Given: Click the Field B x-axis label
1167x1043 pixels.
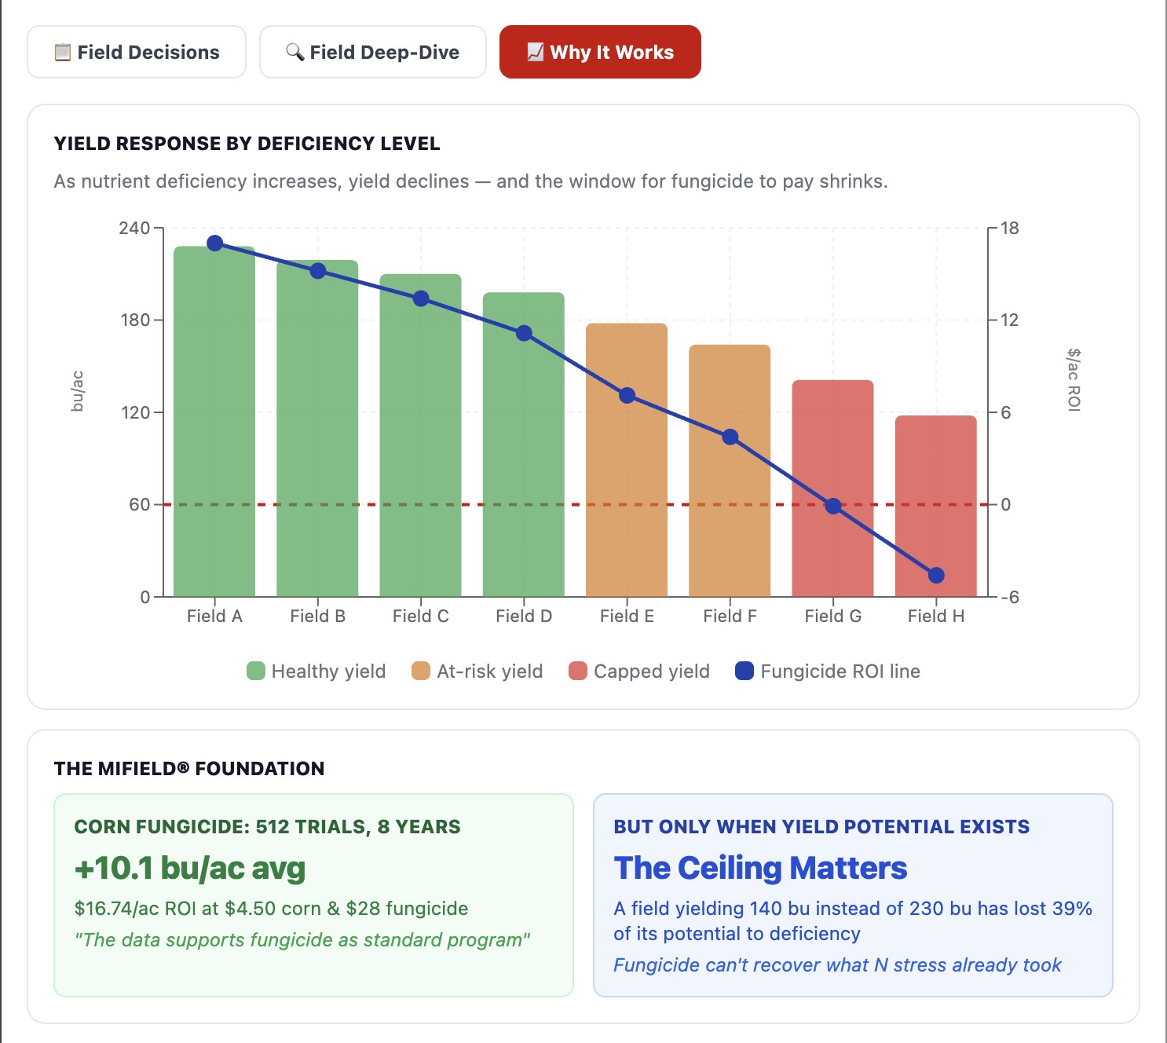Looking at the screenshot, I should (x=317, y=617).
